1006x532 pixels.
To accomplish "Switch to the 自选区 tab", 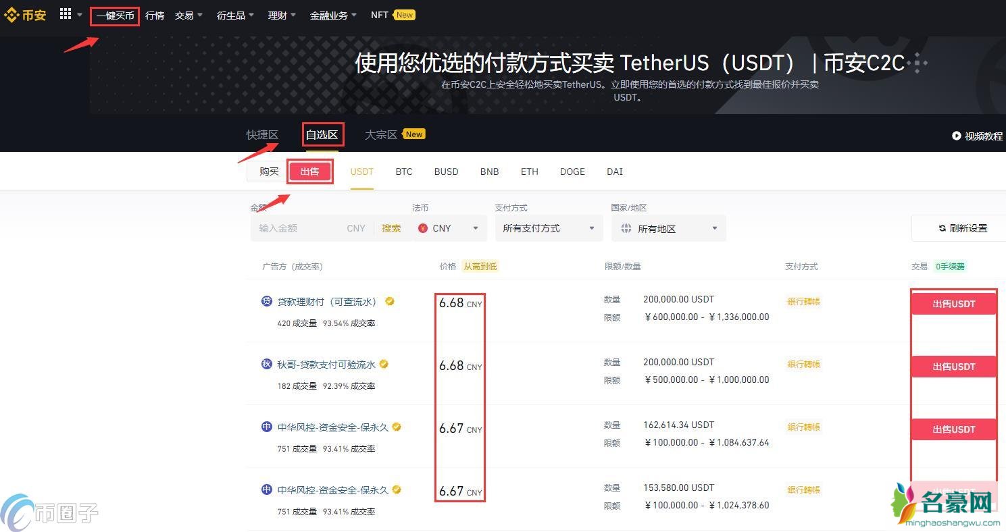I will pyautogui.click(x=322, y=134).
